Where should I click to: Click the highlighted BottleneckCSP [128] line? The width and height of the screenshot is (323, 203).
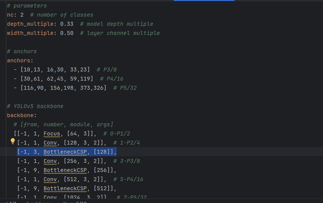pos(67,152)
